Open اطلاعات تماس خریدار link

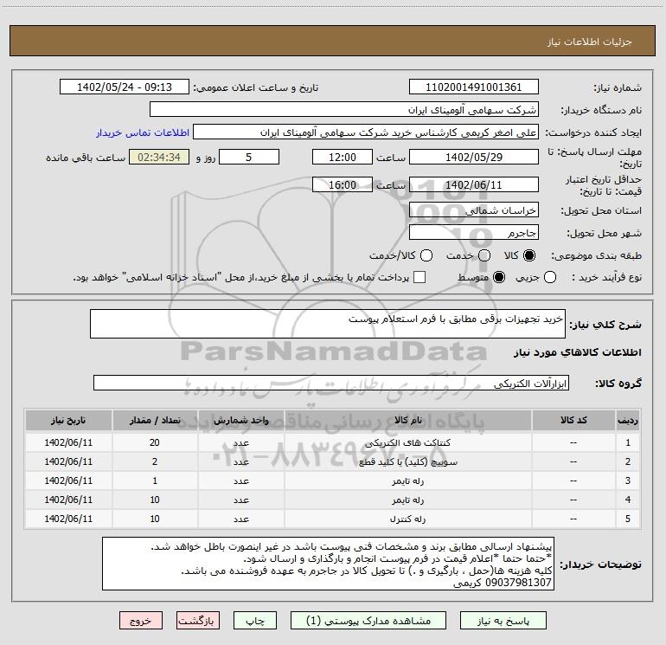pos(143,132)
